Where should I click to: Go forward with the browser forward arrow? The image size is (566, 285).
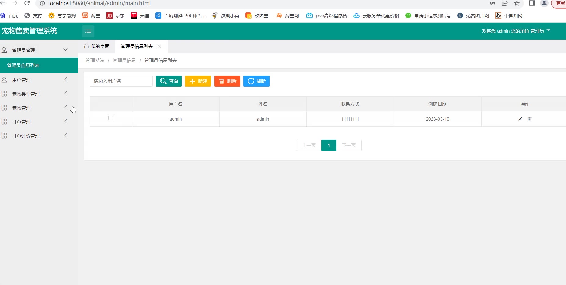tap(15, 3)
